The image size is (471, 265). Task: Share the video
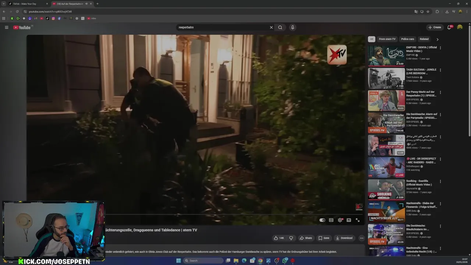click(306, 238)
